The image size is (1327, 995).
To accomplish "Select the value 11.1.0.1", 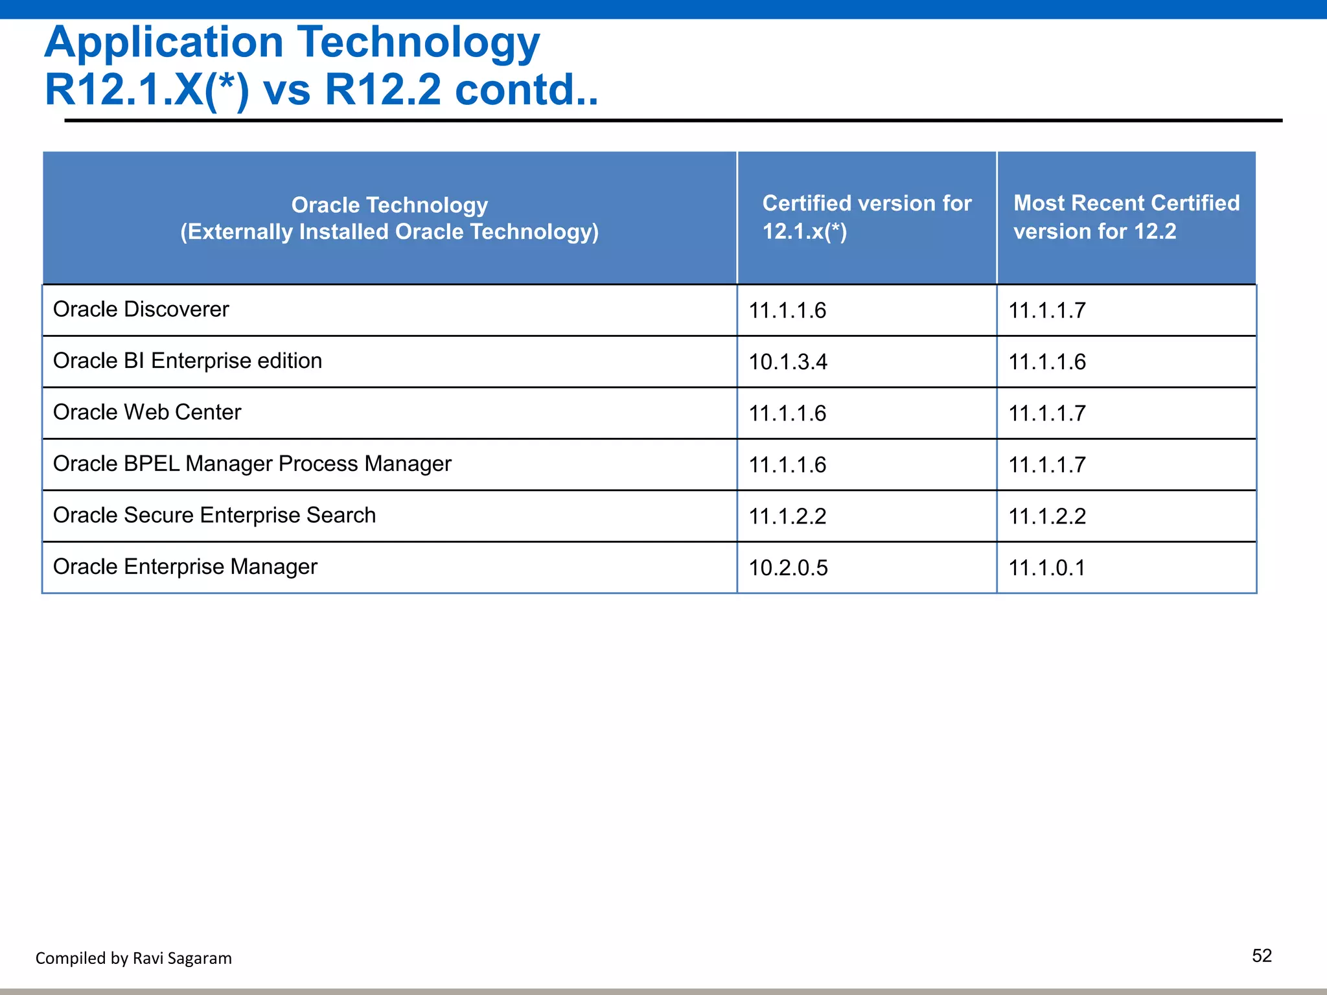I will tap(1046, 567).
